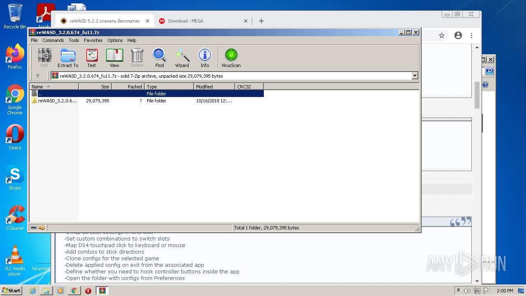Open the Chrome profile avatar icon
This screenshot has width=526, height=296.
tap(458, 36)
